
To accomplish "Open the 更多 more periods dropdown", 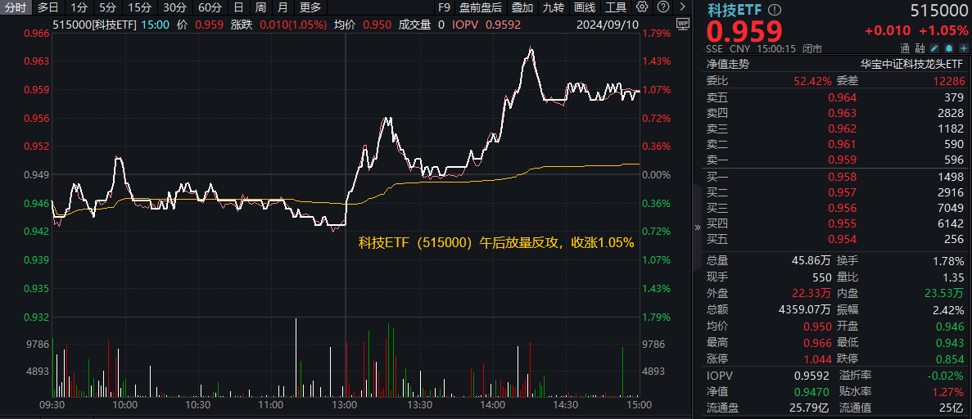I will [310, 7].
